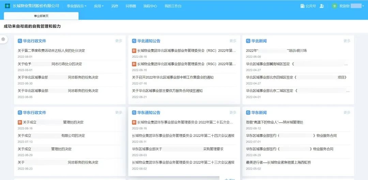Click the 长城物业集团股份有限公司 company name
368x180 pixels.
36,6
